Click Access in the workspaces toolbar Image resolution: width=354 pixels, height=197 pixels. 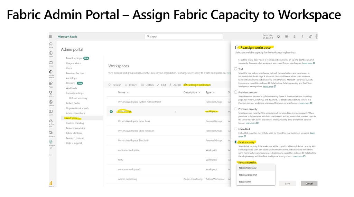(175, 85)
